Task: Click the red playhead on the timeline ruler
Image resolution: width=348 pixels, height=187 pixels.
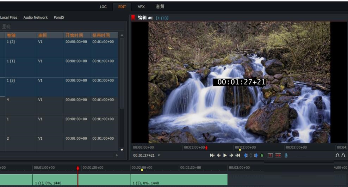Action: [x=78, y=168]
